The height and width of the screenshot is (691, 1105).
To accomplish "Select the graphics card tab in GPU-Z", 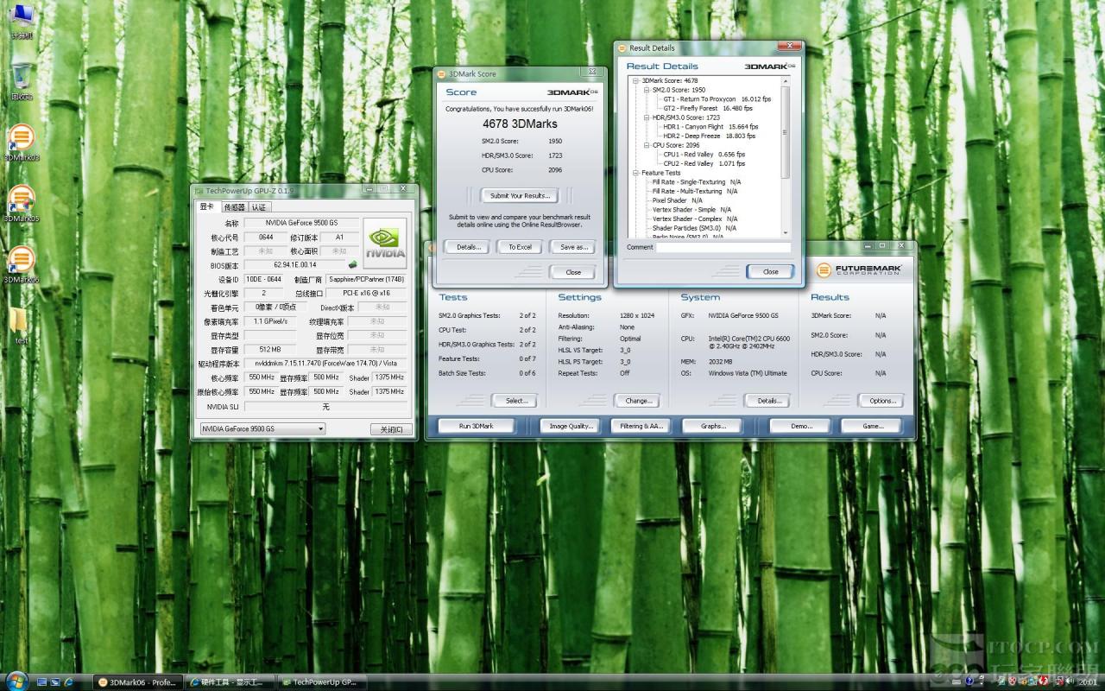I will (209, 206).
